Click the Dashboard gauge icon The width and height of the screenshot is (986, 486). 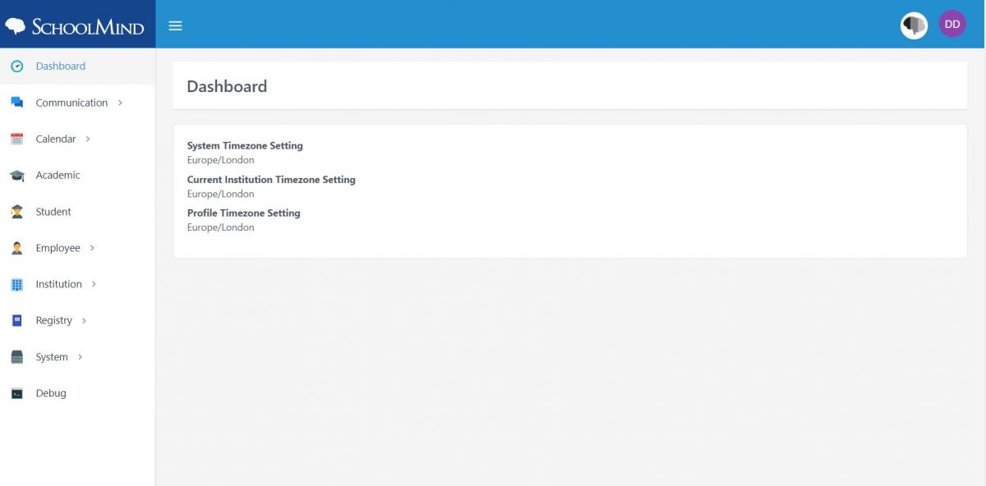(x=16, y=66)
